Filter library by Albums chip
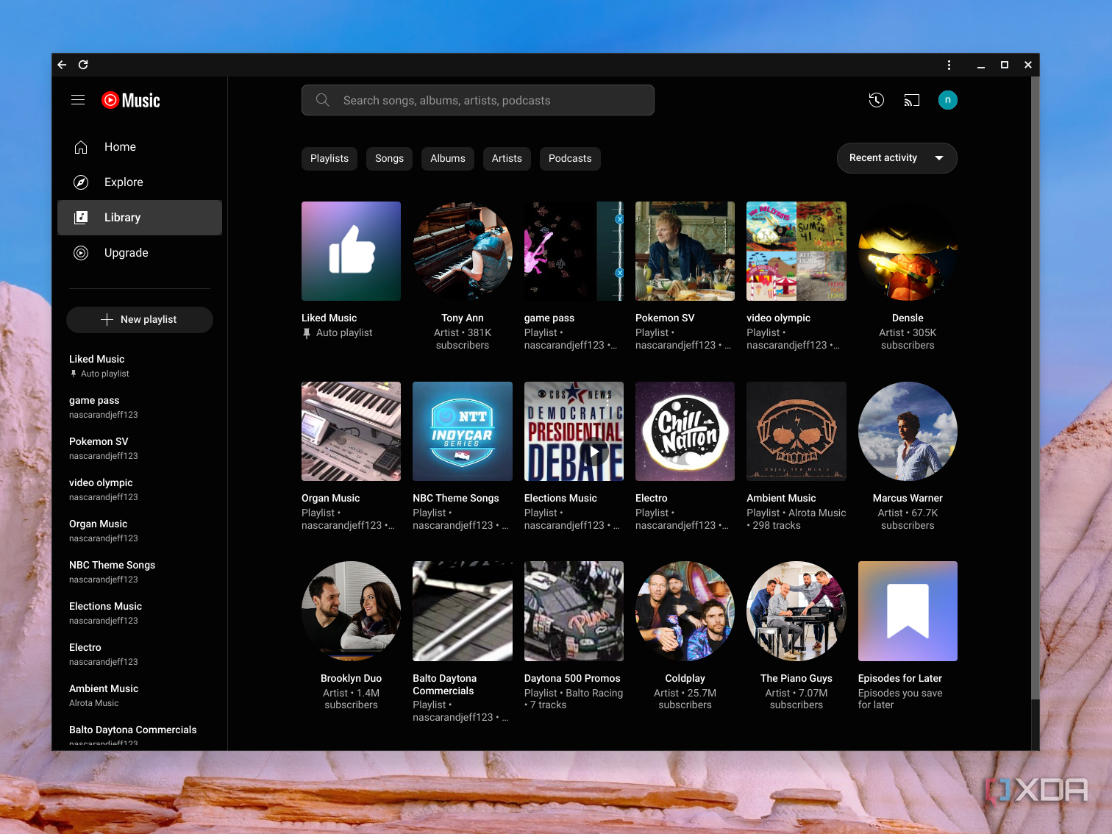The image size is (1112, 834). click(448, 158)
